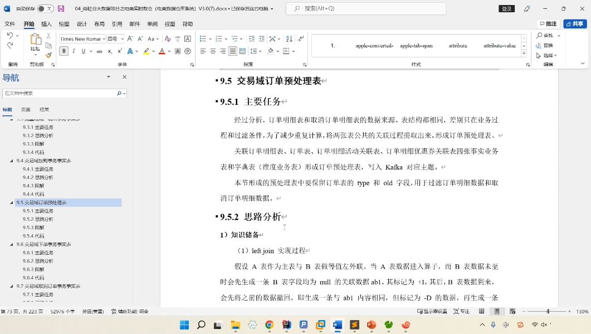591x334 pixels.
Task: Open the font size dropdown
Action: click(x=122, y=39)
